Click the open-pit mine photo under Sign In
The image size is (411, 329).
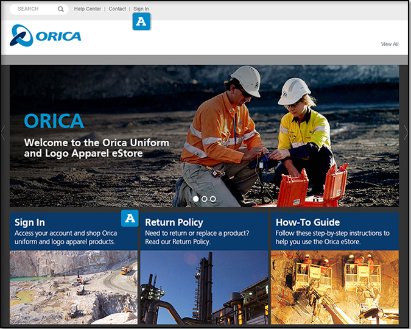pyautogui.click(x=73, y=286)
